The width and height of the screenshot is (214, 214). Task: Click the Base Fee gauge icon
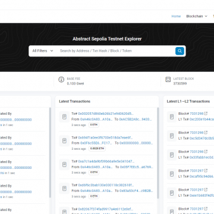61,80
